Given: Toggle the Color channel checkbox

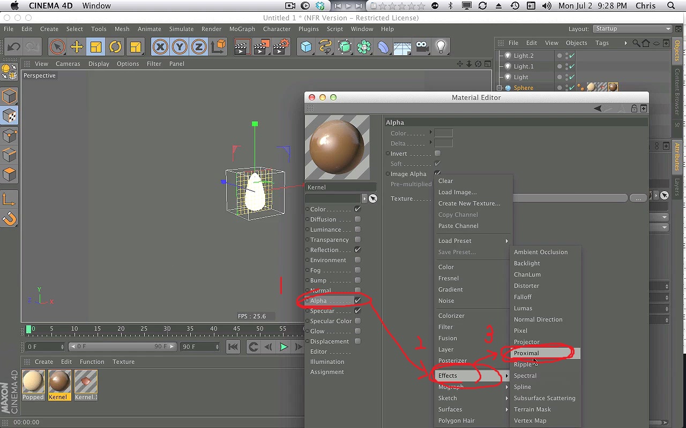Looking at the screenshot, I should tap(357, 209).
